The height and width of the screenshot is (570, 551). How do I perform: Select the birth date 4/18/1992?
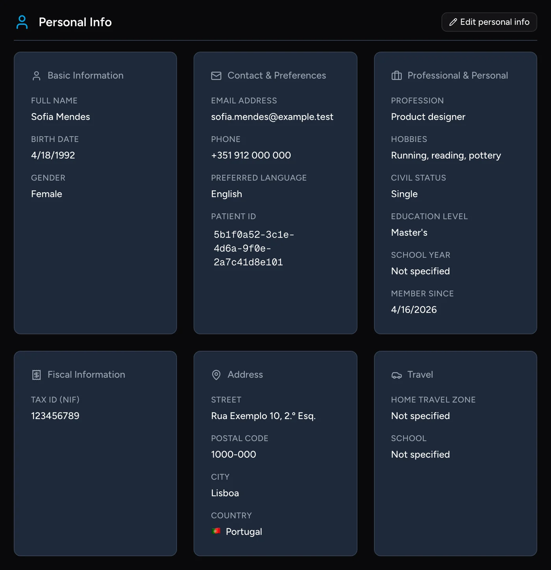pyautogui.click(x=53, y=155)
